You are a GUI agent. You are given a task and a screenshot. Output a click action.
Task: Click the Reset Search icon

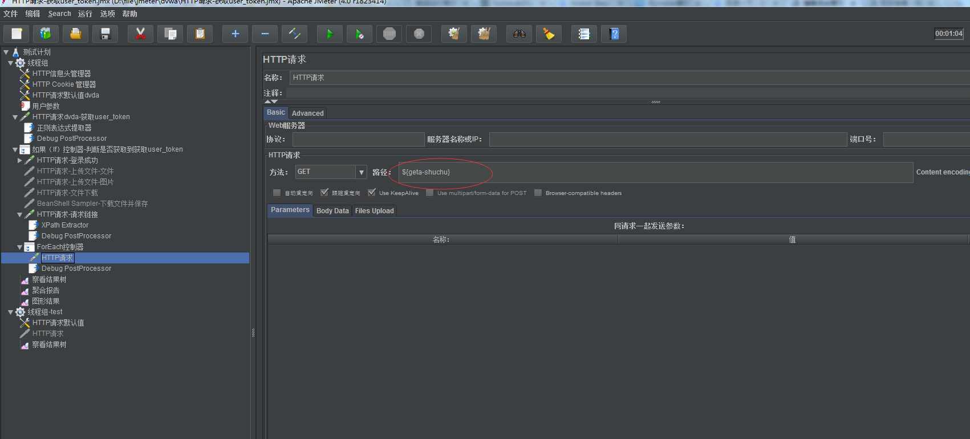549,34
